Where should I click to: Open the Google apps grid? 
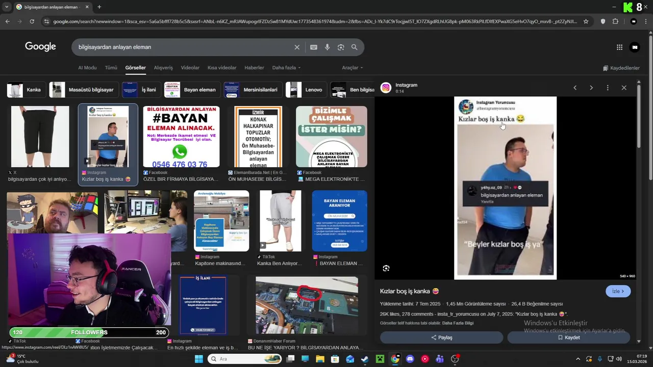point(619,47)
